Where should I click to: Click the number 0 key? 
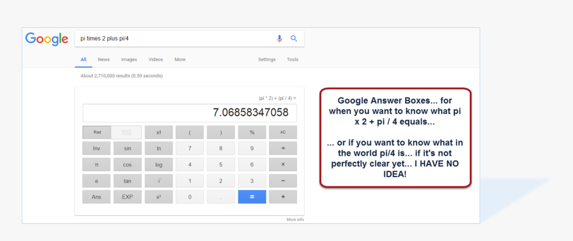tap(190, 197)
